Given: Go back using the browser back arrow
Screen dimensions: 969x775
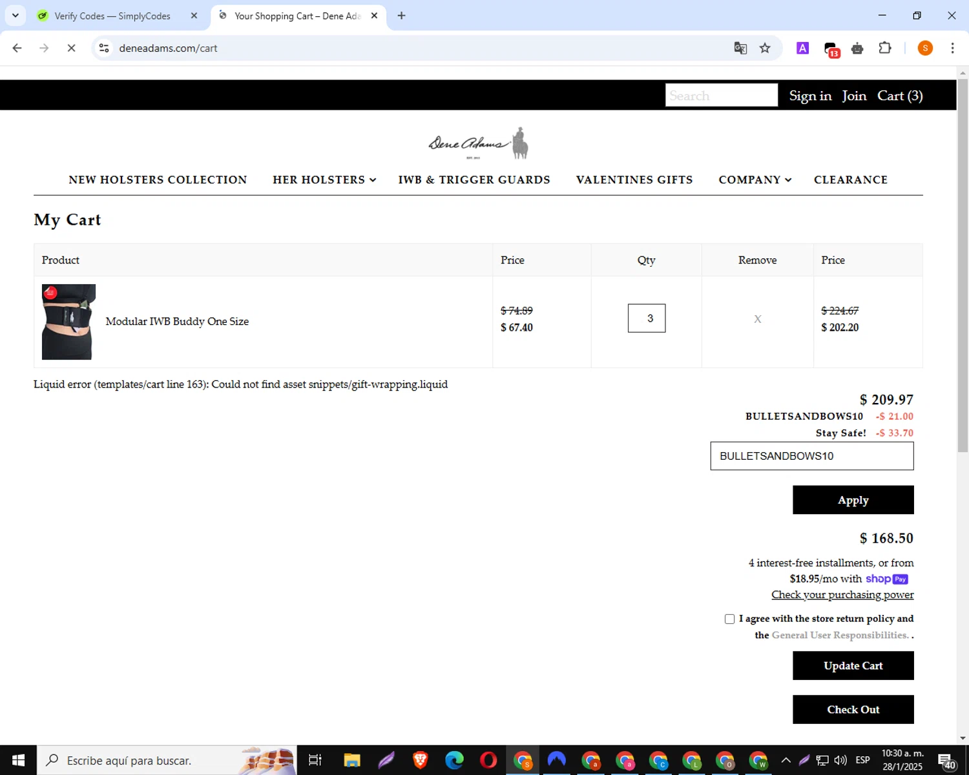Looking at the screenshot, I should point(17,48).
